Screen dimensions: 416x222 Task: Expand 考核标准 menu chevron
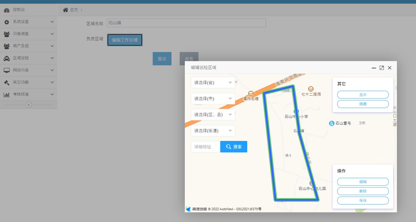tap(52, 94)
